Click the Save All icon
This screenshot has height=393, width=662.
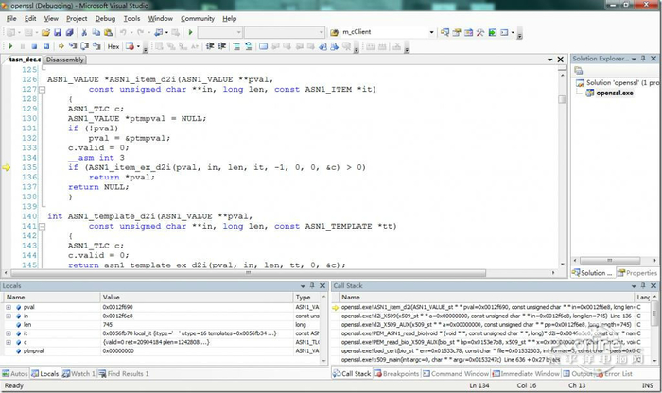pos(69,32)
